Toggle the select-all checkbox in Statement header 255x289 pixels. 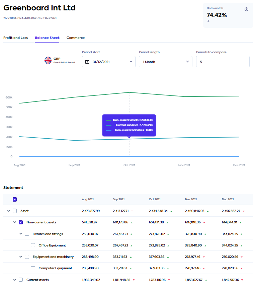click(x=15, y=200)
